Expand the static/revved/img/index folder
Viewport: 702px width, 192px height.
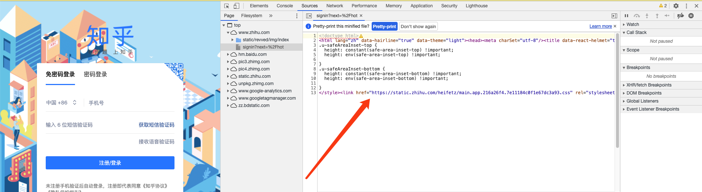(x=232, y=40)
